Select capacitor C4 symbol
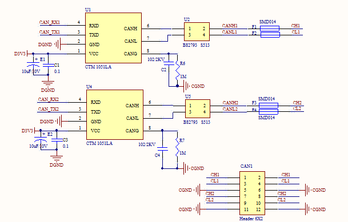348x222 pixels. [162, 149]
